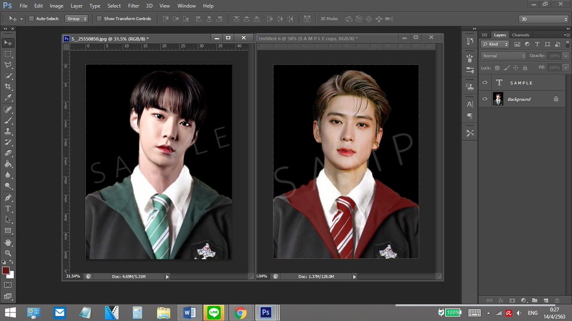This screenshot has height=321, width=572.
Task: Select the Spot Healing Brush tool
Action: click(x=8, y=110)
